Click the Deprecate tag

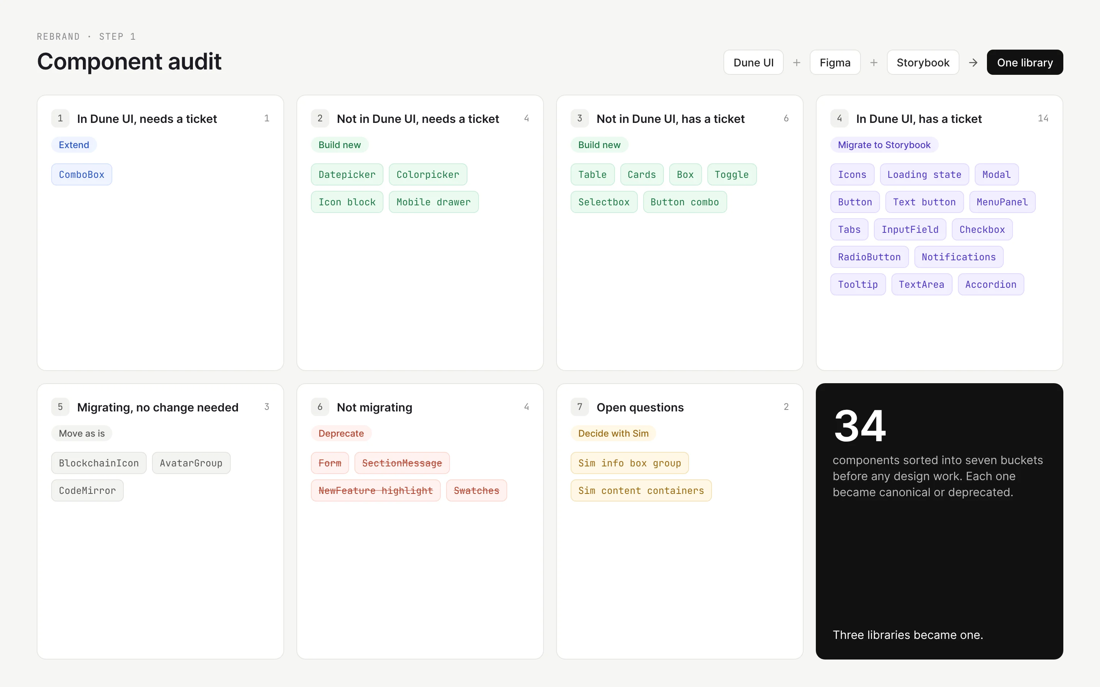[341, 434]
